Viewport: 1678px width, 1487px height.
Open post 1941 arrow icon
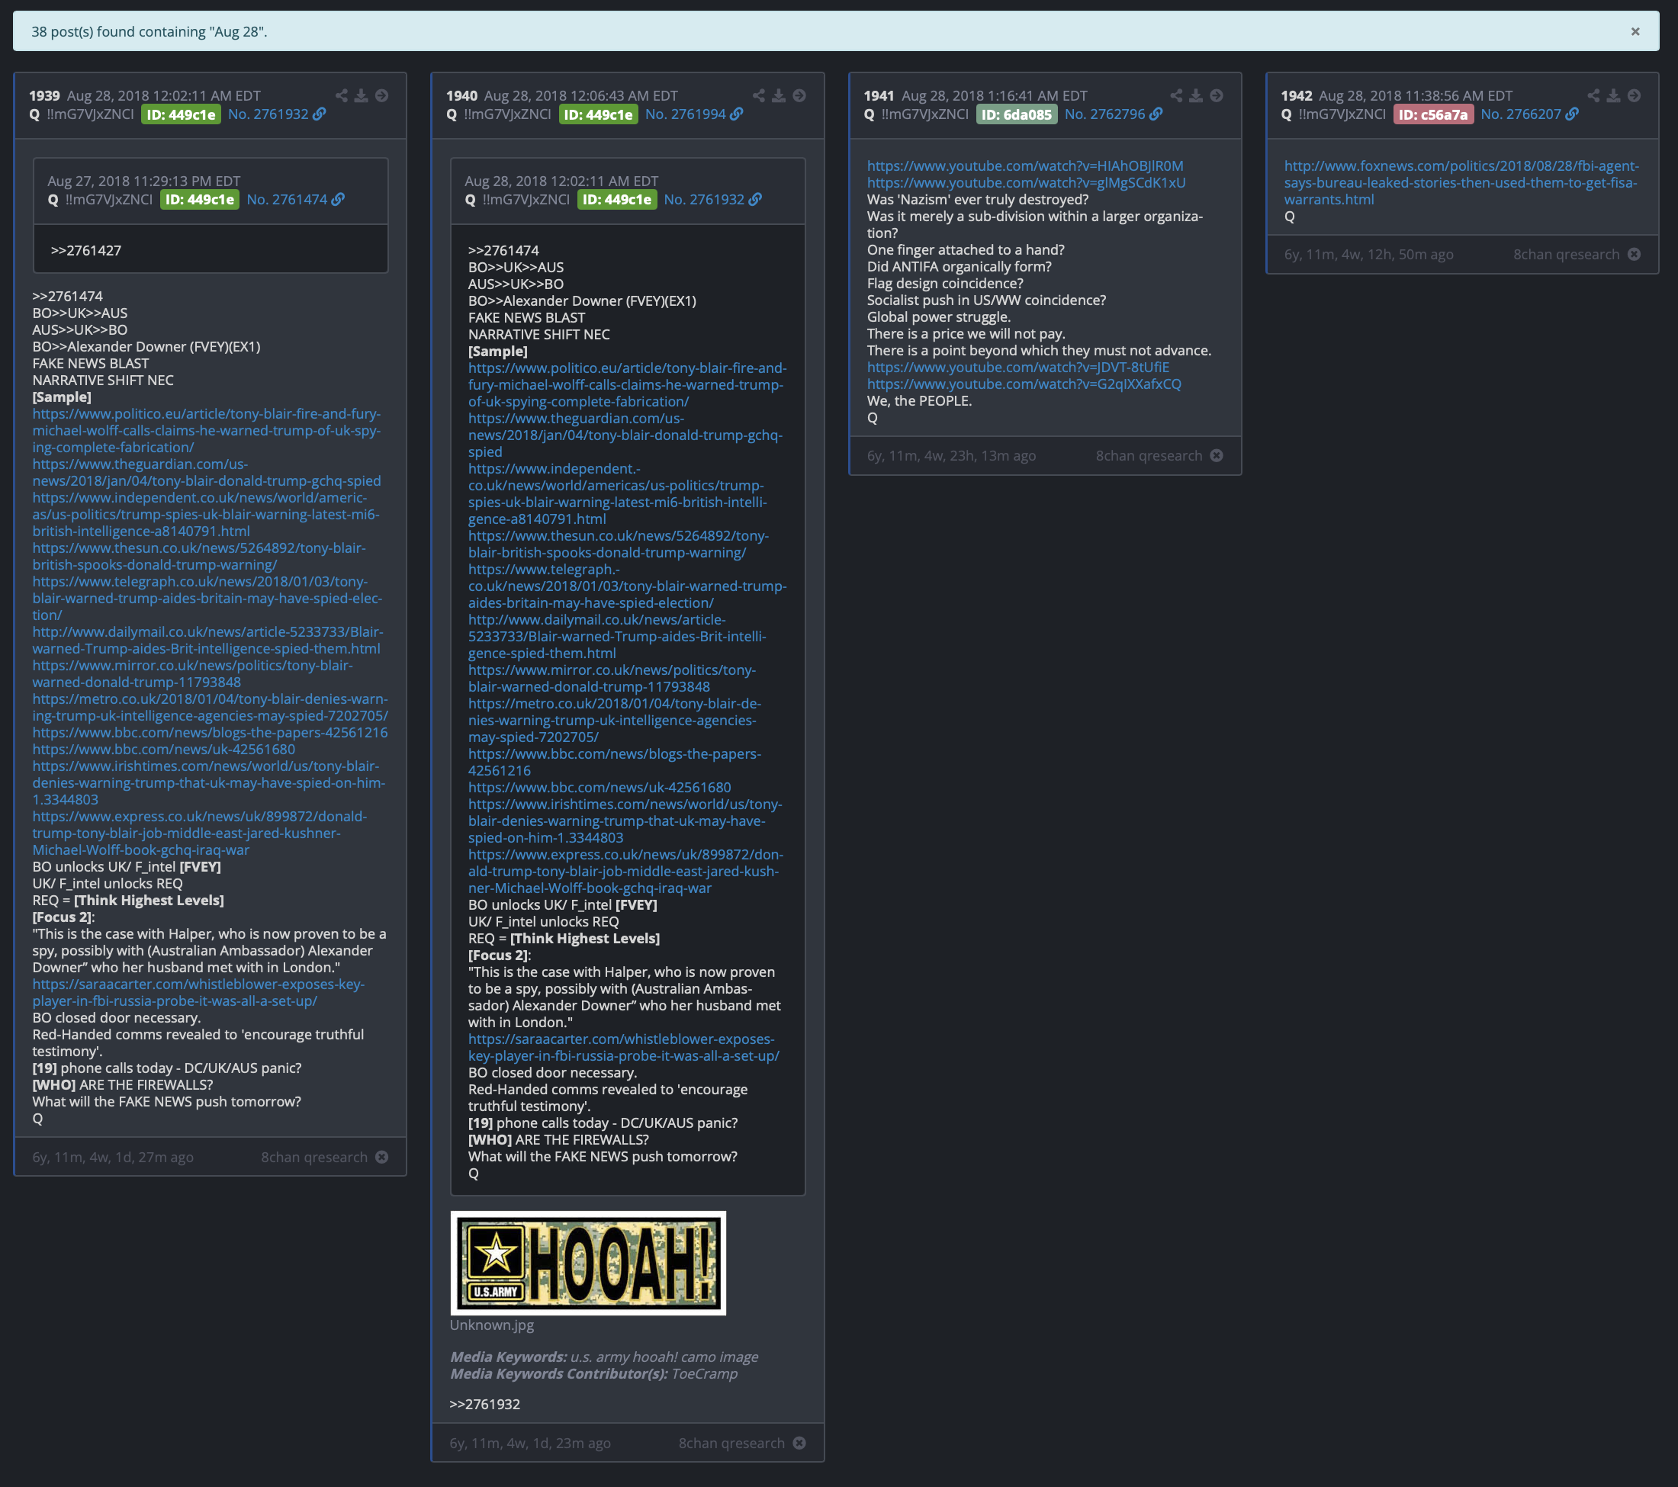click(1217, 96)
